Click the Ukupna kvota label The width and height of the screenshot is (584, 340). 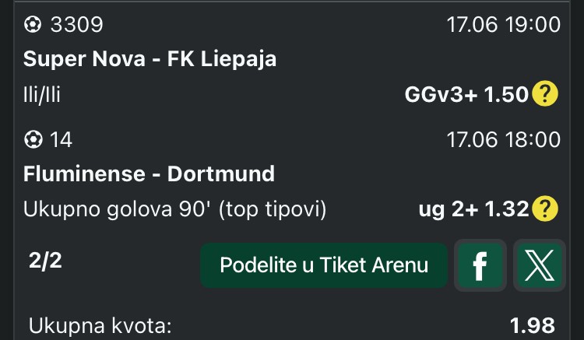100,326
